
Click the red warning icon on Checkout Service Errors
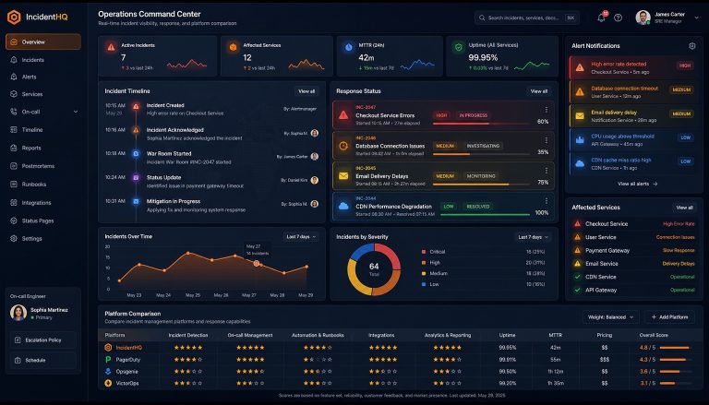click(343, 114)
